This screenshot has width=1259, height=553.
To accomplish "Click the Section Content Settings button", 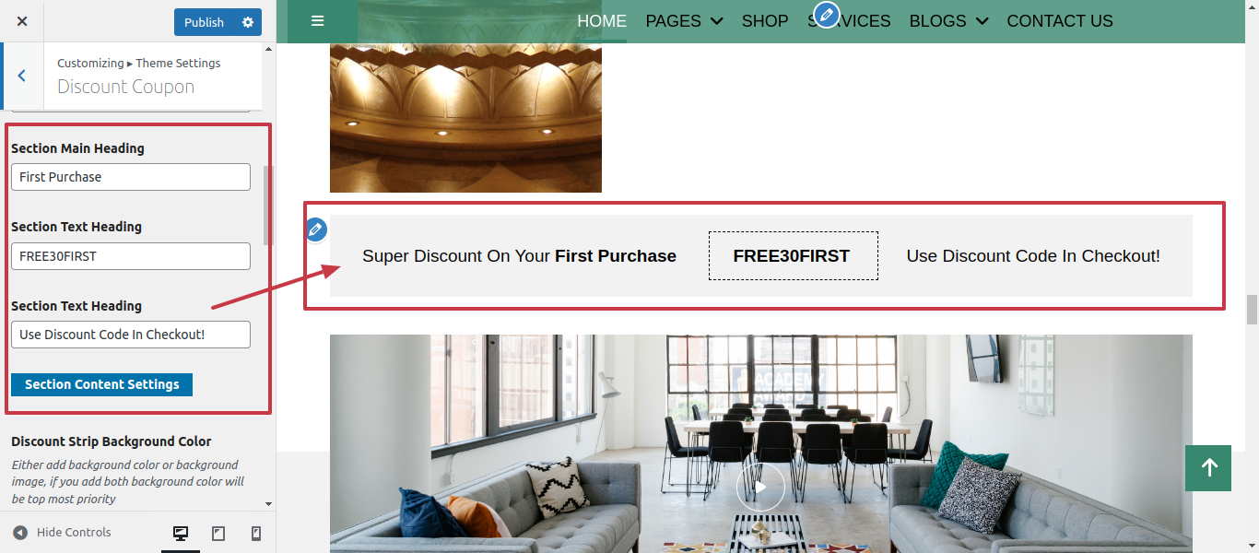I will click(x=101, y=384).
